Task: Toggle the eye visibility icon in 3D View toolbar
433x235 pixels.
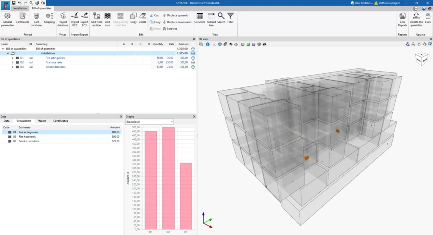Action: (x=265, y=44)
